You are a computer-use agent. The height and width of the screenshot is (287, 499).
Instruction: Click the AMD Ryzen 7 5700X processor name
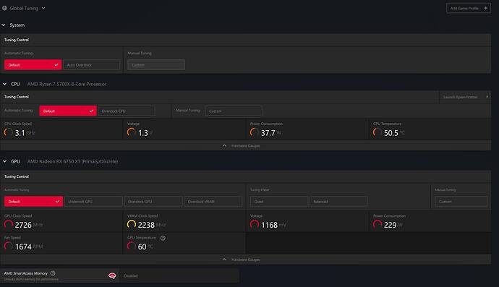[67, 84]
